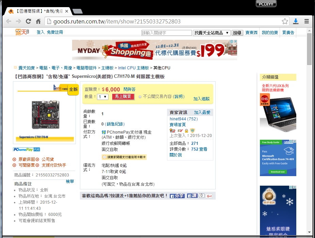Viewport: 315px width, 238px height.
Task: Click the scrollbar down arrow
Action: tap(309, 232)
